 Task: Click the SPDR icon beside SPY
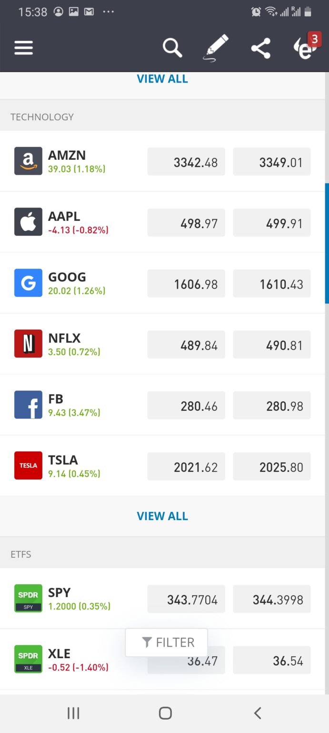pyautogui.click(x=28, y=598)
